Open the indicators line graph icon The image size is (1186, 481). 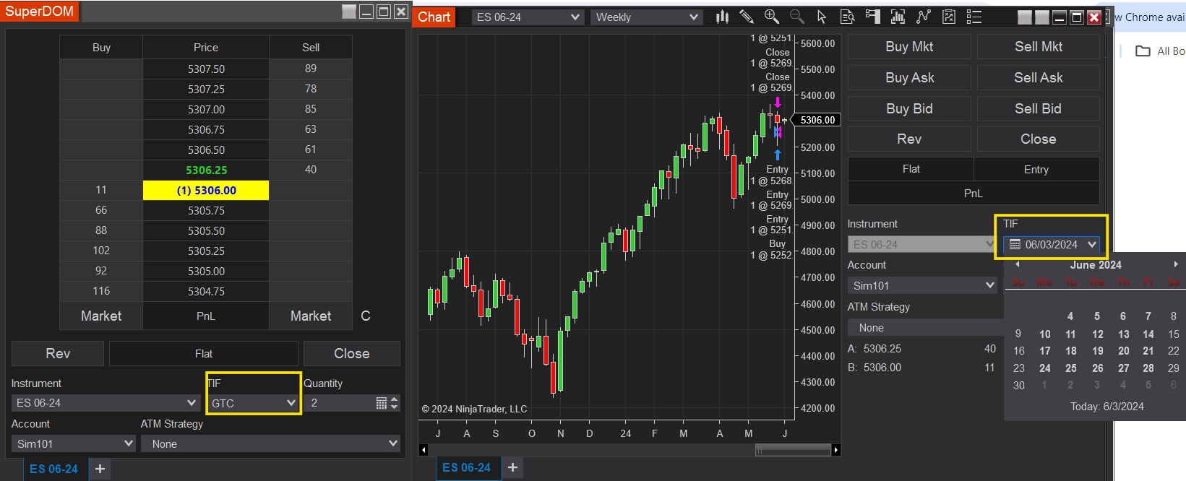923,17
